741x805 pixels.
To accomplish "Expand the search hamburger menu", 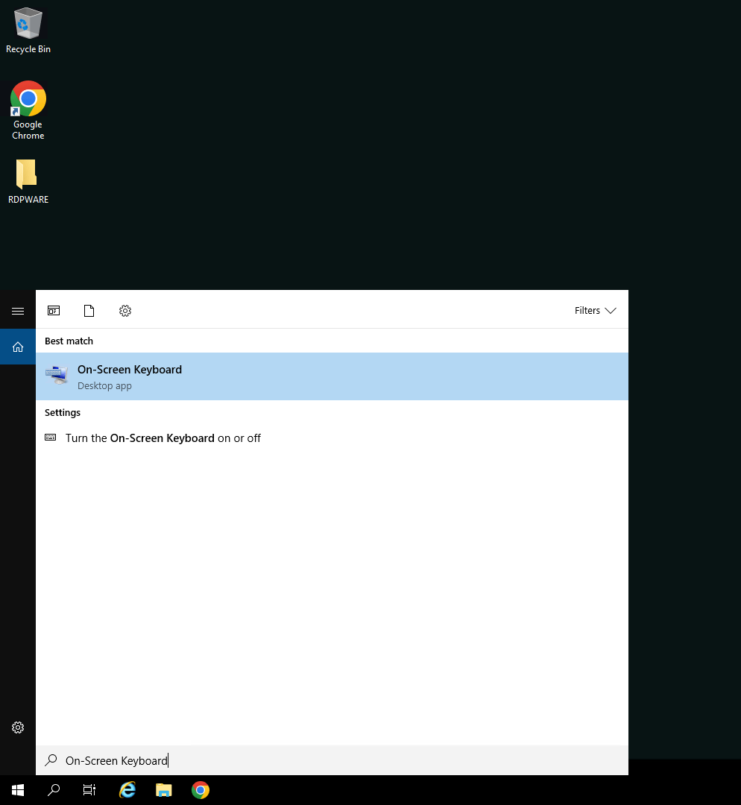I will tap(18, 311).
